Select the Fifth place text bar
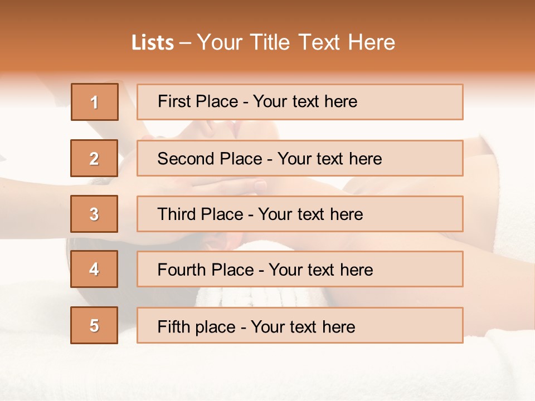The width and height of the screenshot is (535, 401). 300,325
